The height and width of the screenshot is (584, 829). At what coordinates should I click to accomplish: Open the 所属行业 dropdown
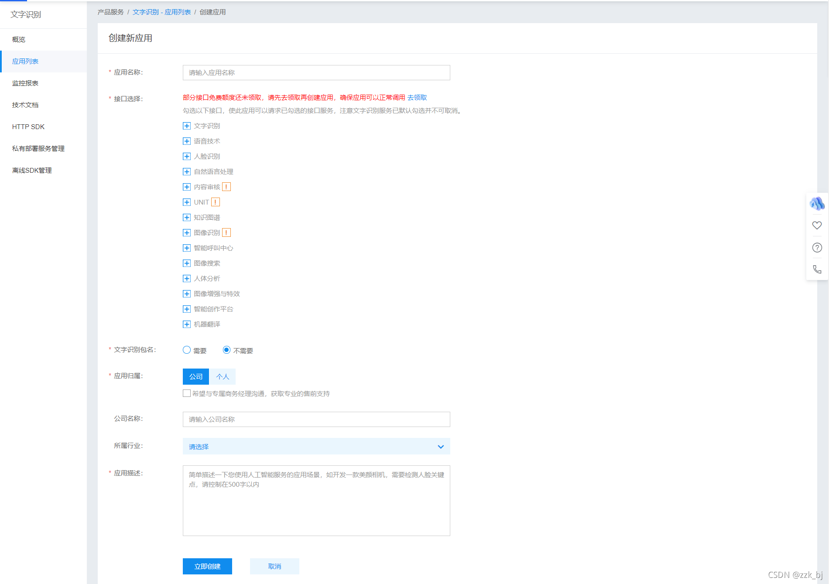316,446
